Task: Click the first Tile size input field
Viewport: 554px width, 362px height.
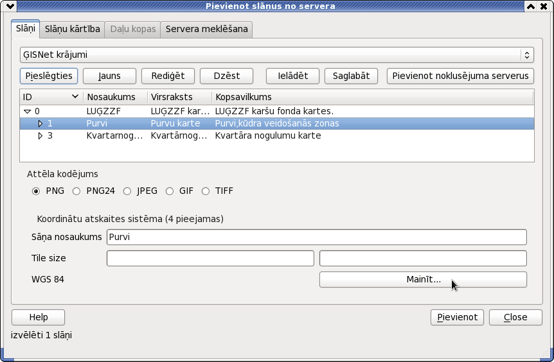Action: [x=210, y=258]
